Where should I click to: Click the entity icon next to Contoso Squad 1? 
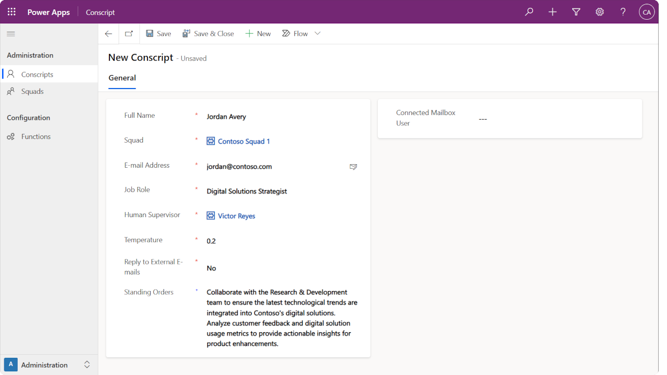pyautogui.click(x=211, y=141)
